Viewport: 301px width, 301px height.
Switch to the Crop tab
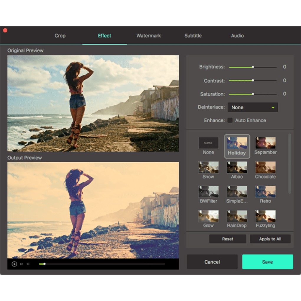pos(60,36)
